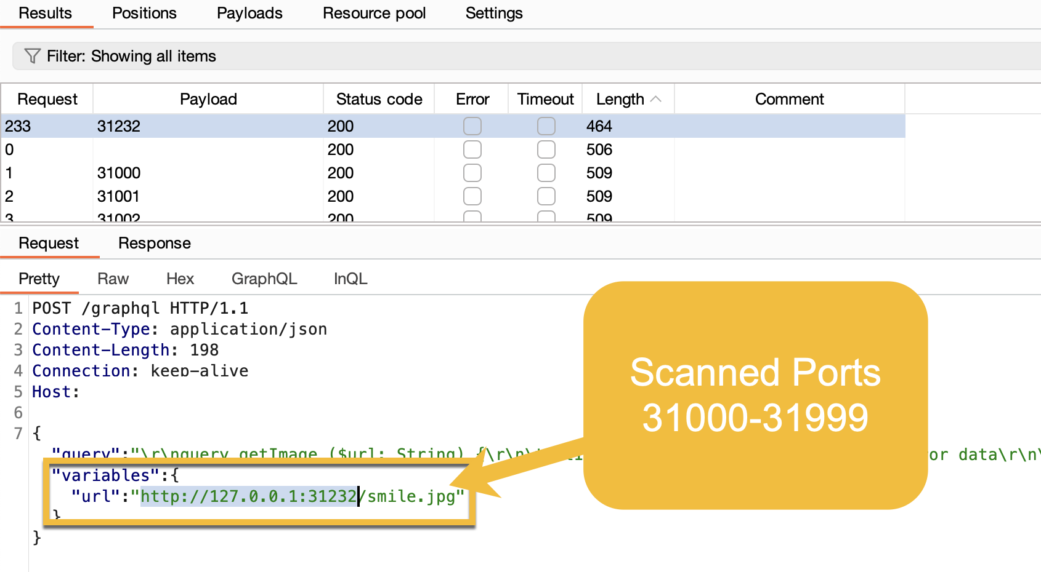Open the Resource pool tab
This screenshot has width=1041, height=572.
click(375, 13)
